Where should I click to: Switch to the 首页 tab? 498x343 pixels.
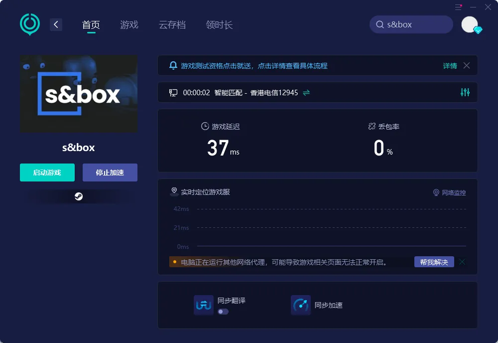click(x=91, y=25)
